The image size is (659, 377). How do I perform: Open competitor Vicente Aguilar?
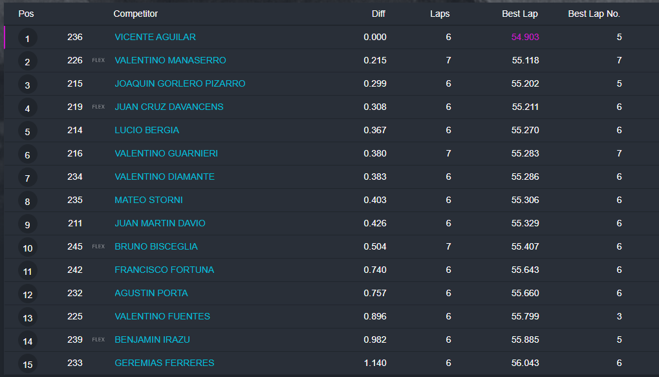tap(155, 37)
